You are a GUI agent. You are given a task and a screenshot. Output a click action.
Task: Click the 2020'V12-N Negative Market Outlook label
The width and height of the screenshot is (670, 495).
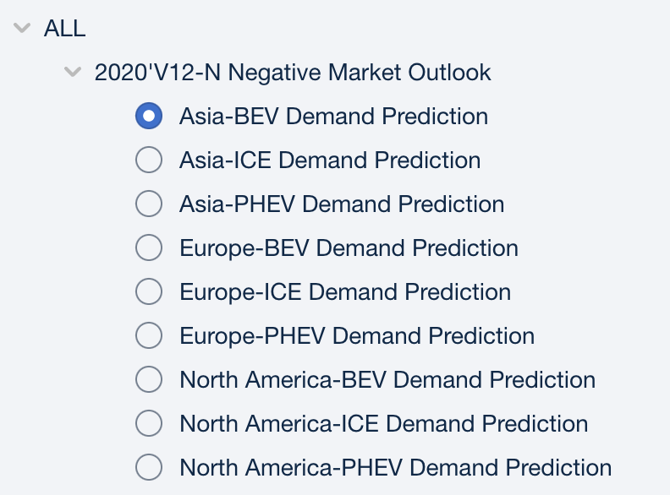(293, 73)
